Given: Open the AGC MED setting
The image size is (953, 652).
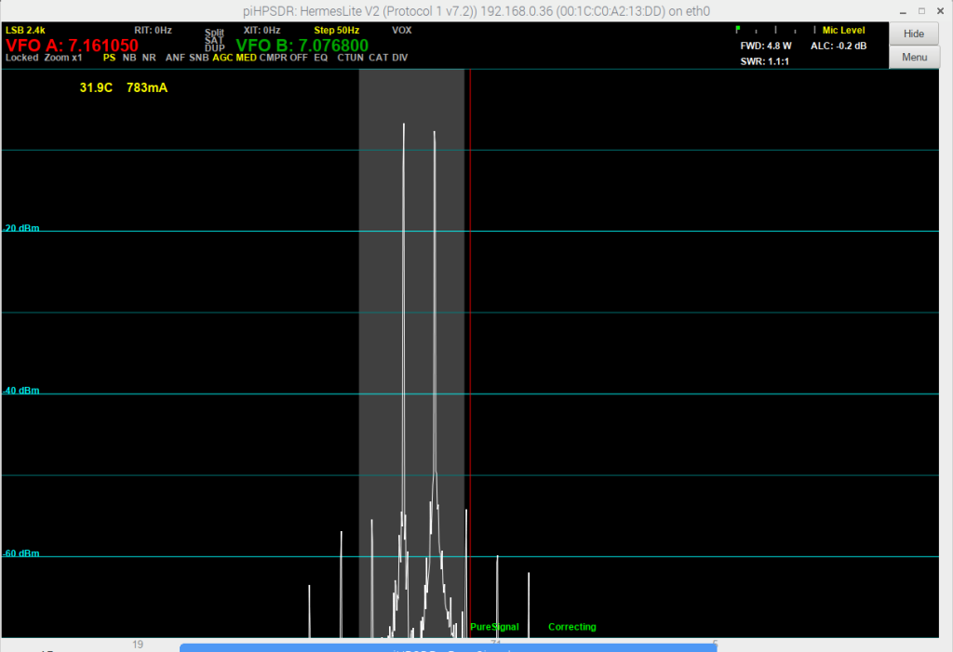Looking at the screenshot, I should pos(235,58).
